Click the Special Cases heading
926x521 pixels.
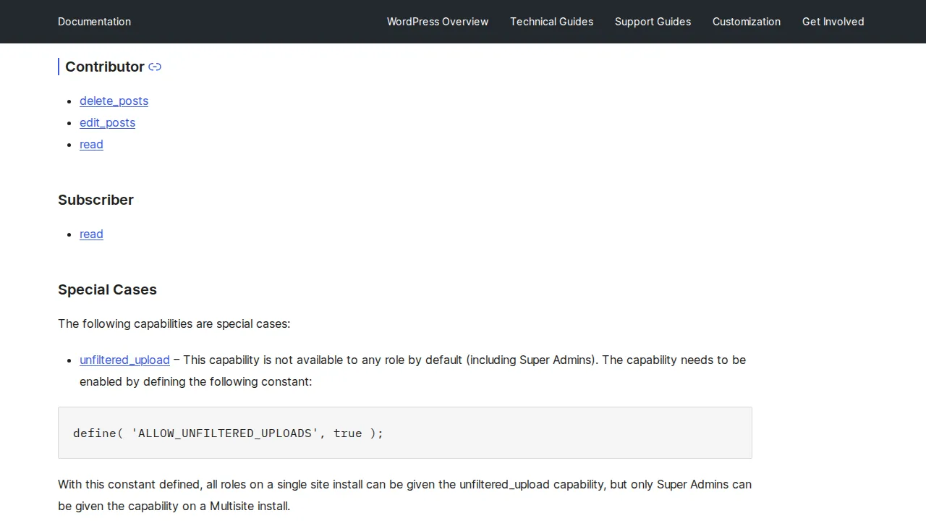pos(107,289)
